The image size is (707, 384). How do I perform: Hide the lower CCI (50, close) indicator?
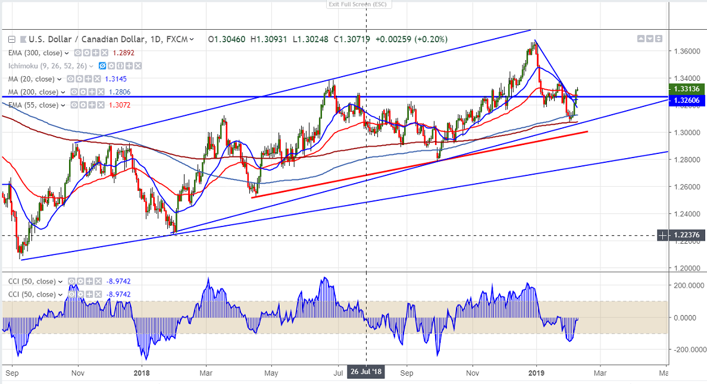71,294
